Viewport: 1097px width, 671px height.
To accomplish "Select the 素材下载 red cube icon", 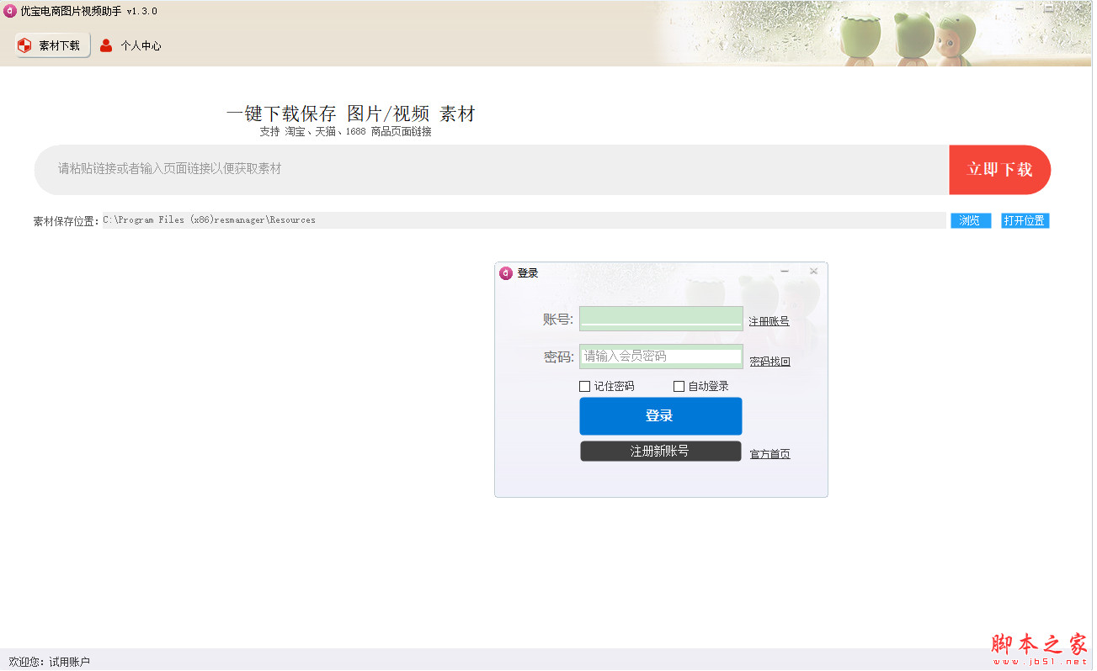I will [24, 45].
